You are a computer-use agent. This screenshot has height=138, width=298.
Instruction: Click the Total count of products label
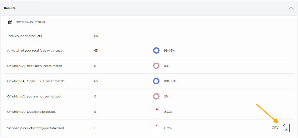click(x=24, y=36)
